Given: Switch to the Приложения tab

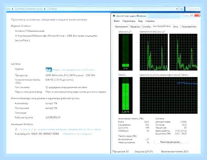Looking at the screenshot, I should 121,26.
